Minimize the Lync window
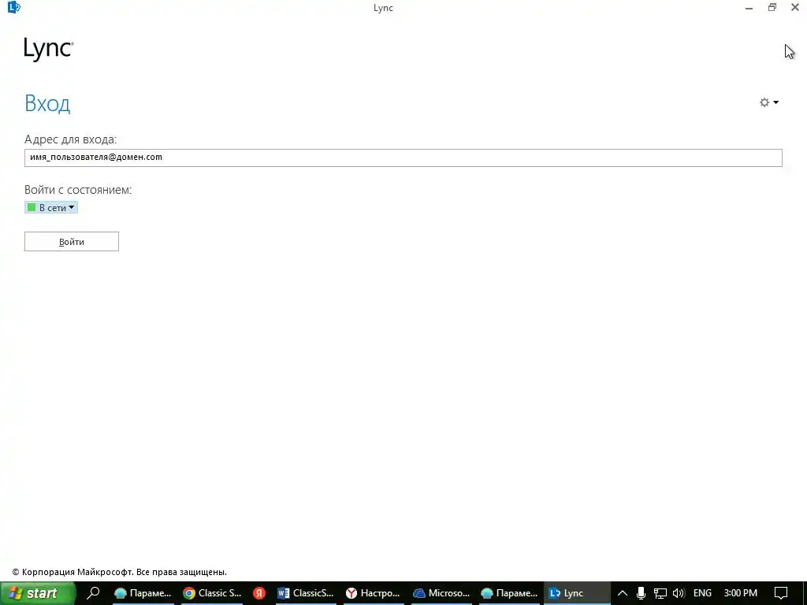This screenshot has width=807, height=605. tap(749, 8)
